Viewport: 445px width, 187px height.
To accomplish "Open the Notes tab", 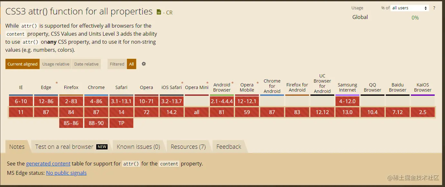I will click(17, 147).
